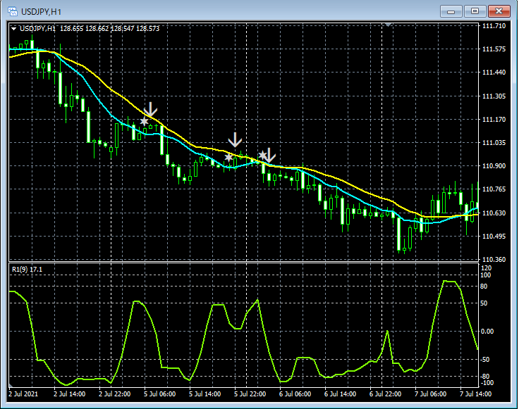Click the 5 Jul 22:00 time label
519x409 pixels.
click(x=250, y=394)
